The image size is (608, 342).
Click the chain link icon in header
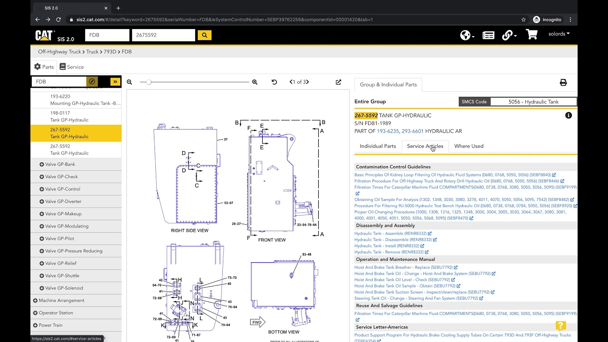coord(509,35)
